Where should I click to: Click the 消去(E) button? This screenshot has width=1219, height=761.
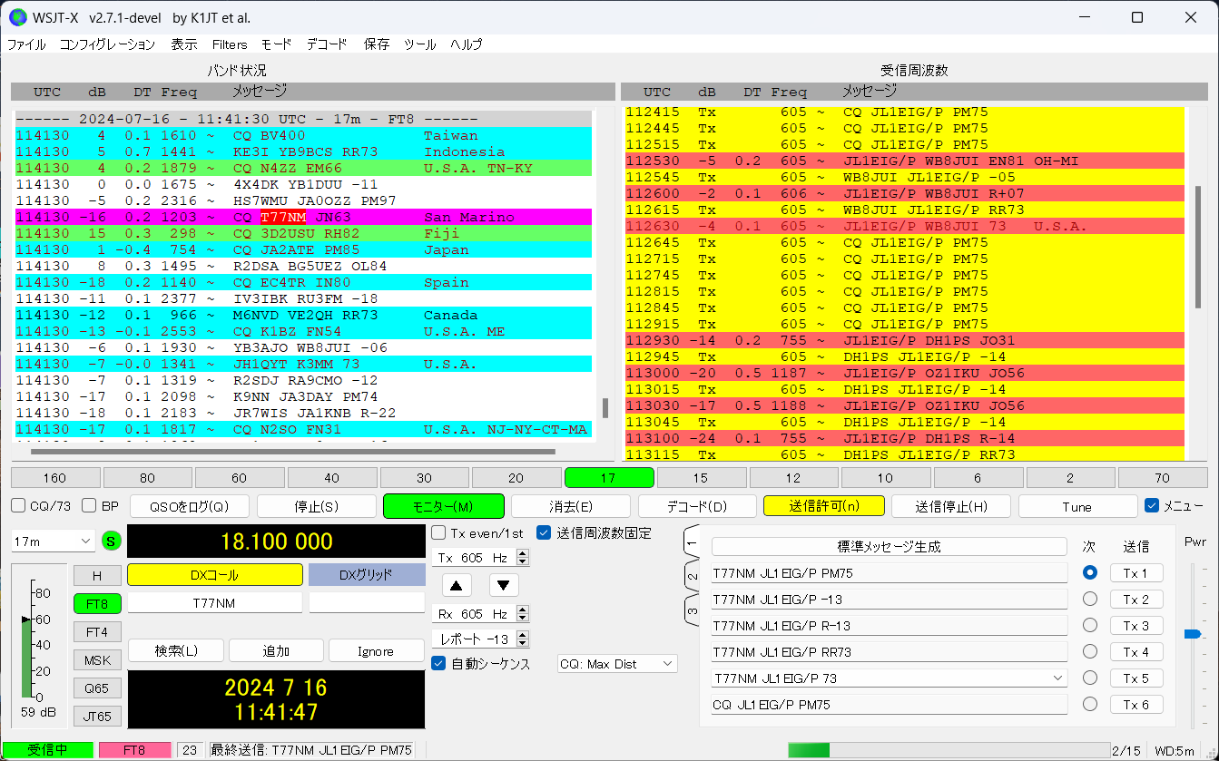[571, 506]
